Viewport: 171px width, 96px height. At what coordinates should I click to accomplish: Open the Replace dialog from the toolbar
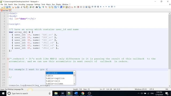click(40, 7)
